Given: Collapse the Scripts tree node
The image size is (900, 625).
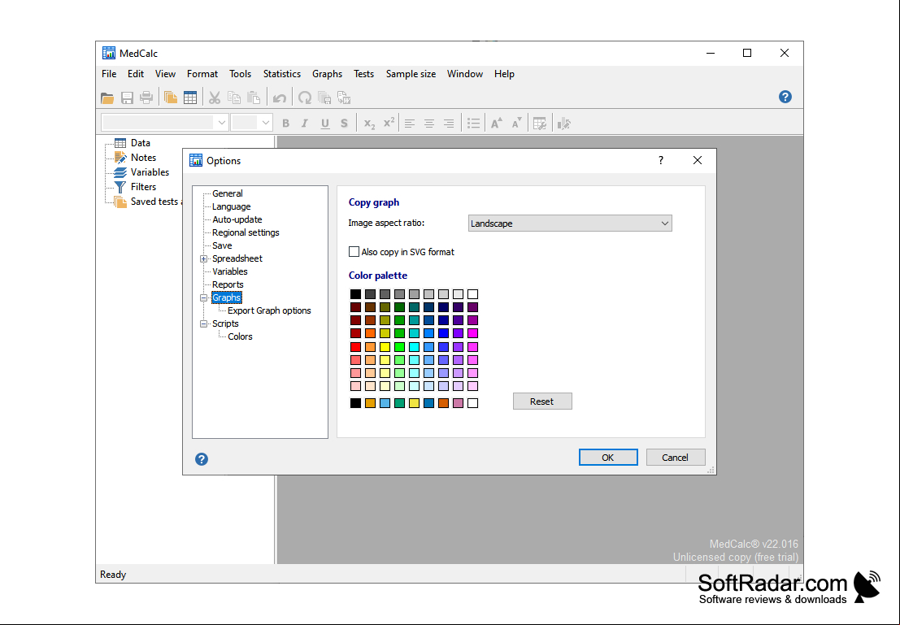Looking at the screenshot, I should 203,323.
